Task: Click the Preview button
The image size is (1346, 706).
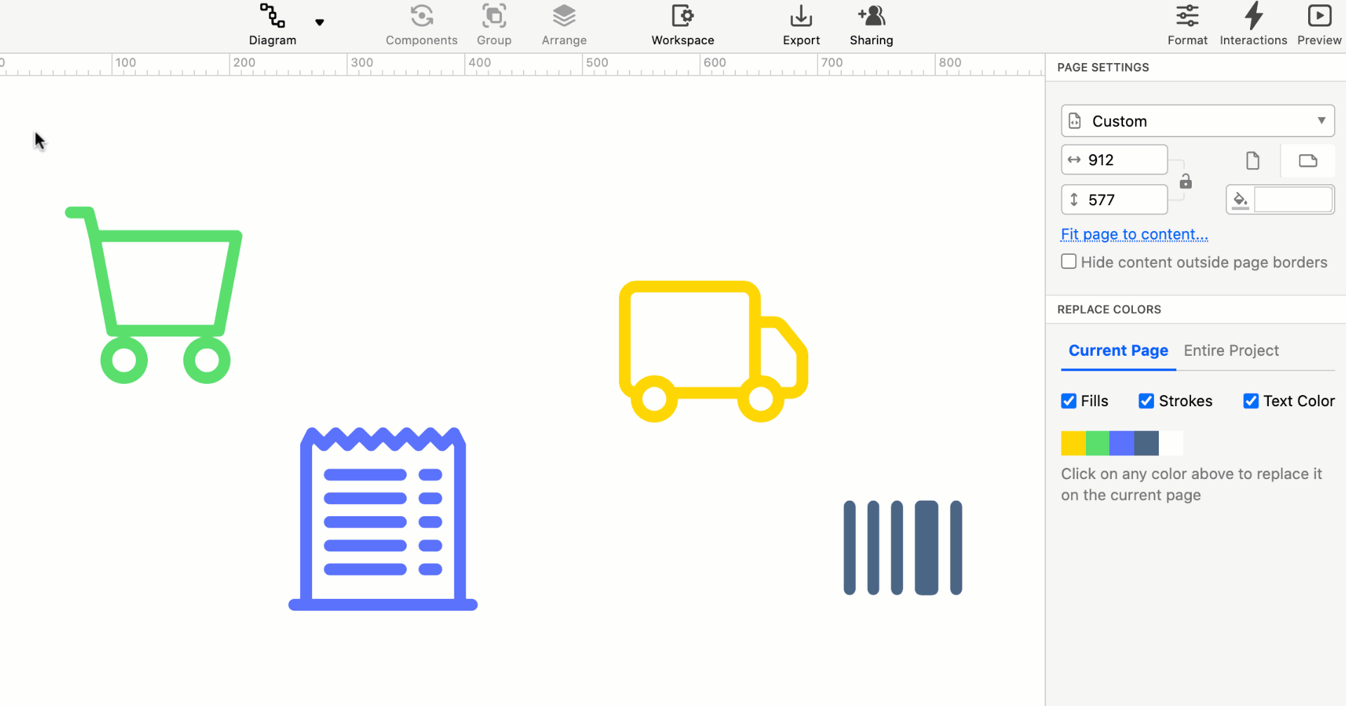Action: click(x=1319, y=25)
